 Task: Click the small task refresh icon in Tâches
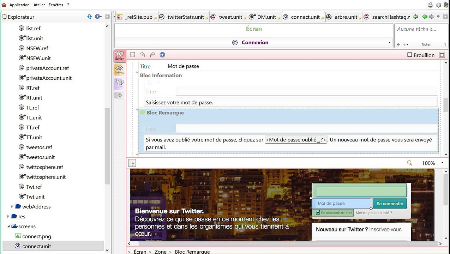398,44
